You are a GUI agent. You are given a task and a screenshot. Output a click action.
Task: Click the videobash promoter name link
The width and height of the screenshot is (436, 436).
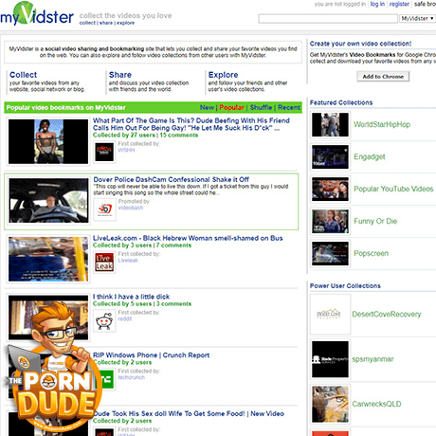click(x=131, y=208)
